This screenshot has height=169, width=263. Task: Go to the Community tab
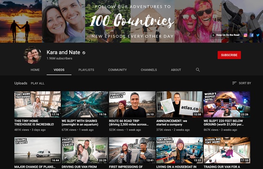[x=118, y=70]
